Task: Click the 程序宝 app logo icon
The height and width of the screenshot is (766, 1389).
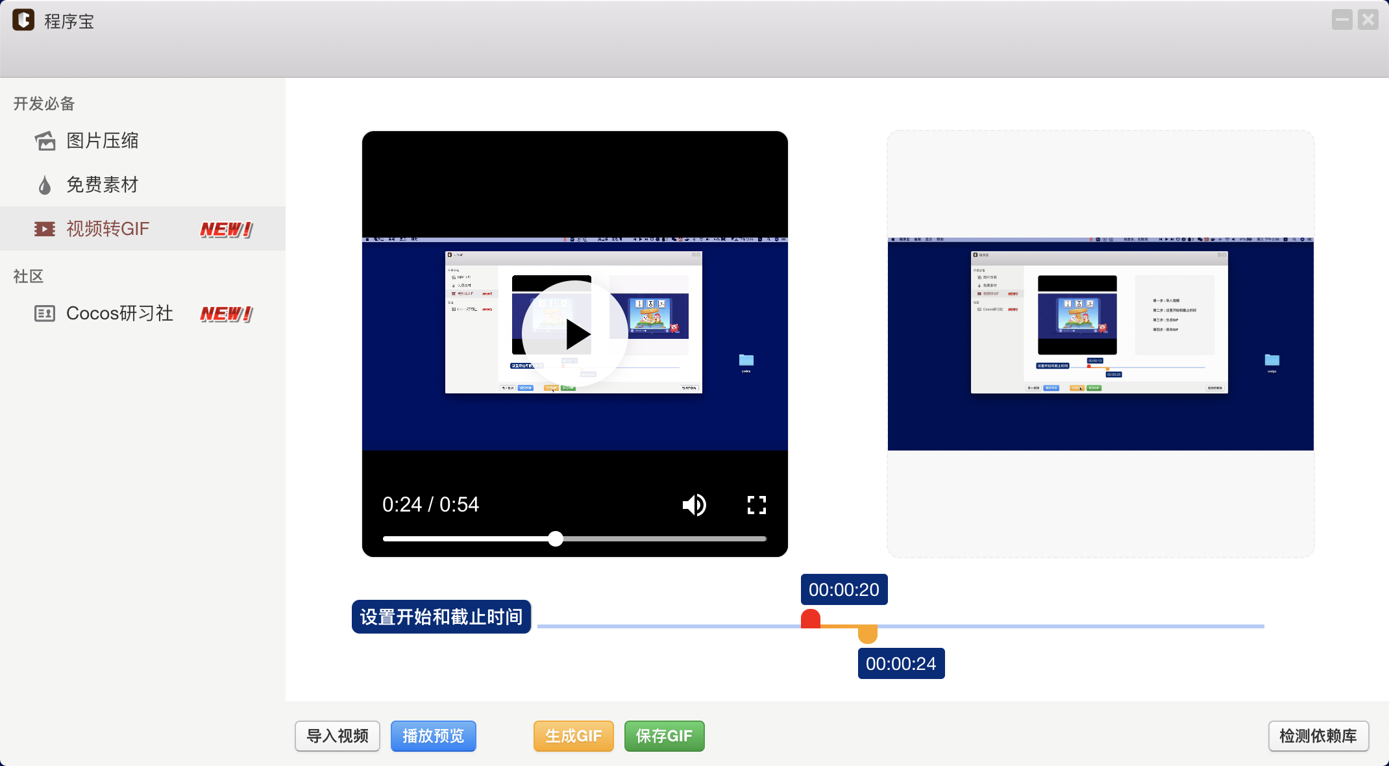Action: (23, 20)
